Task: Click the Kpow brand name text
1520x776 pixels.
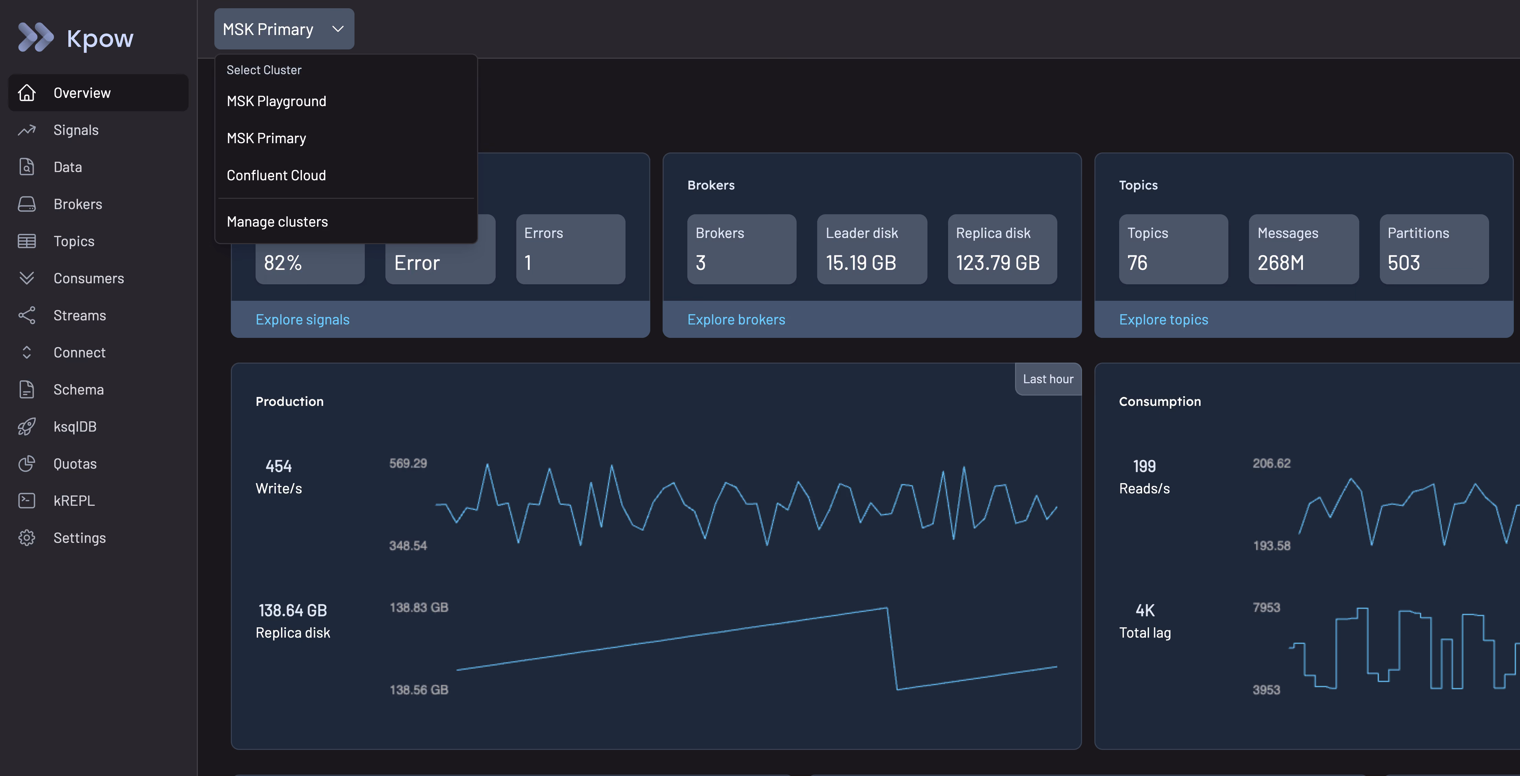Action: (100, 39)
